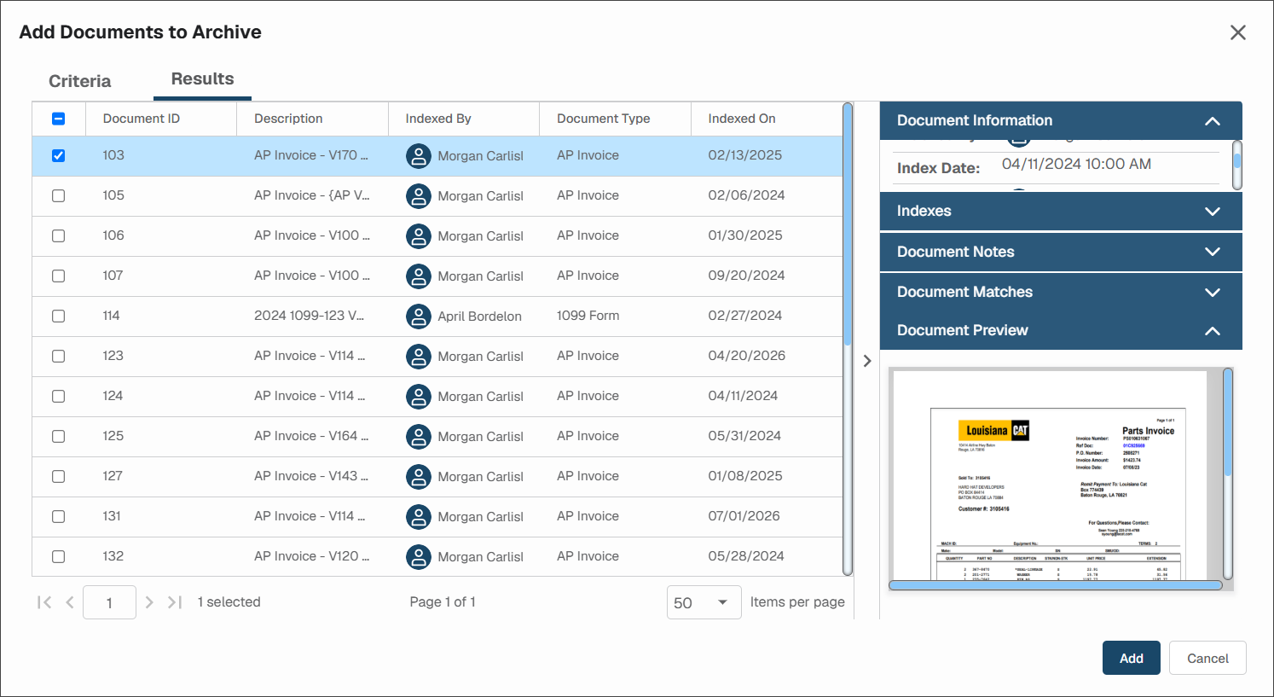The height and width of the screenshot is (697, 1274).
Task: Expand the Indexes section
Action: click(x=1061, y=211)
